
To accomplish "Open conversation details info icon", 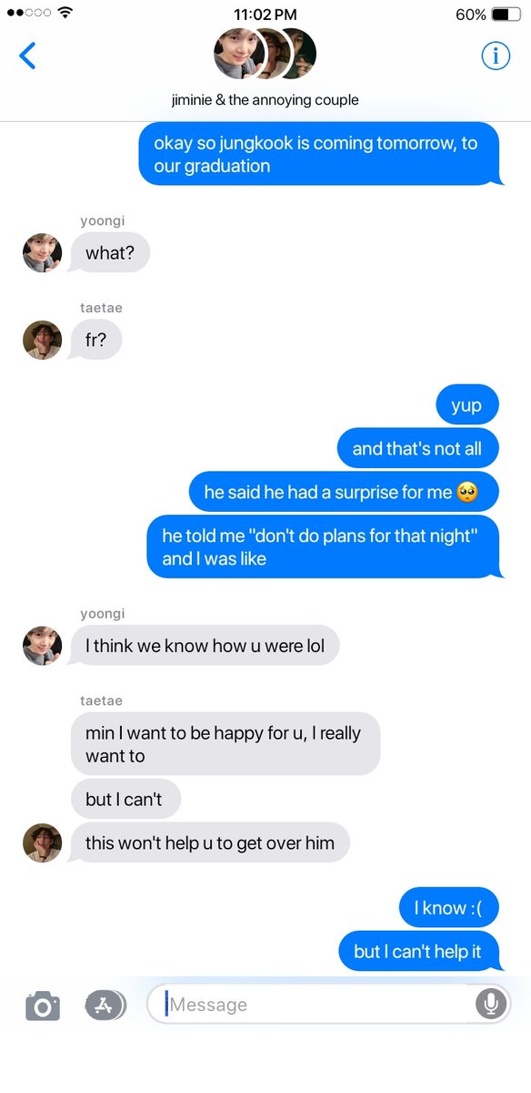I will (x=496, y=56).
